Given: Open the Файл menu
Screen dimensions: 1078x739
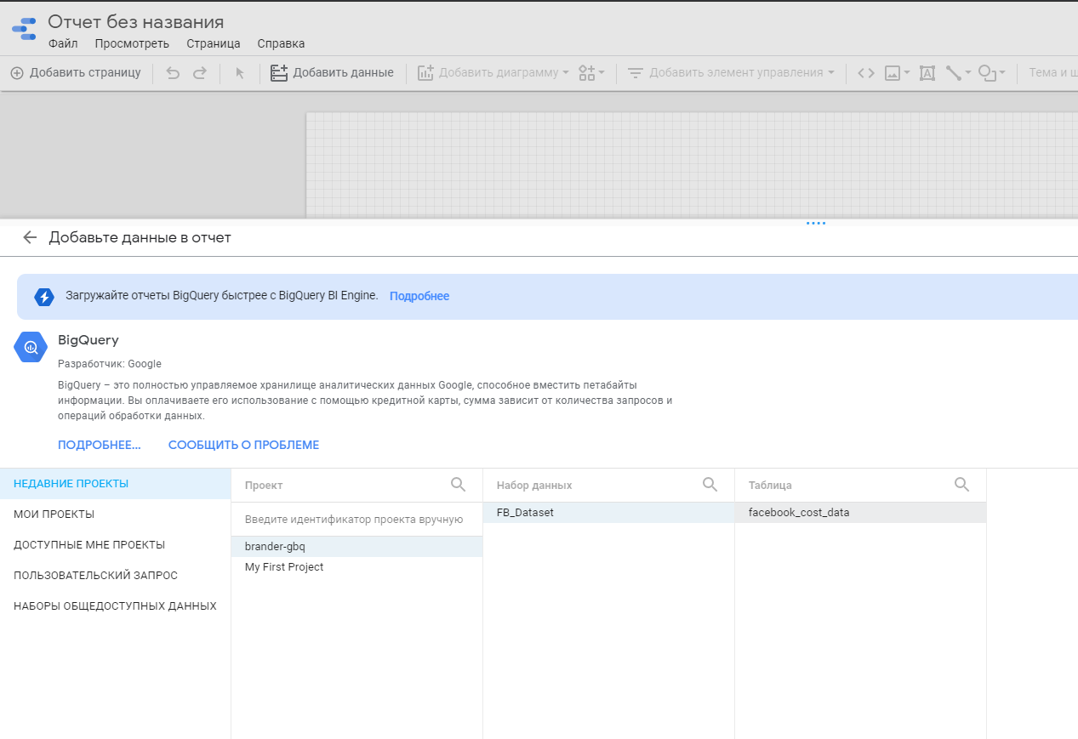Looking at the screenshot, I should 63,43.
